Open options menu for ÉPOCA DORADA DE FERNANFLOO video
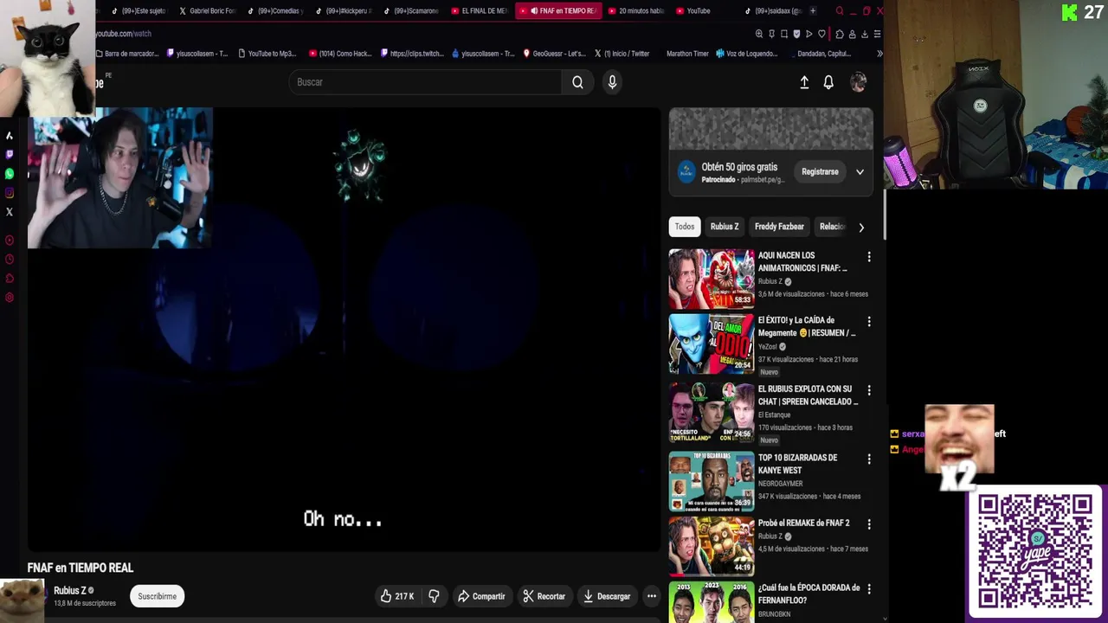1108x623 pixels. 869,589
